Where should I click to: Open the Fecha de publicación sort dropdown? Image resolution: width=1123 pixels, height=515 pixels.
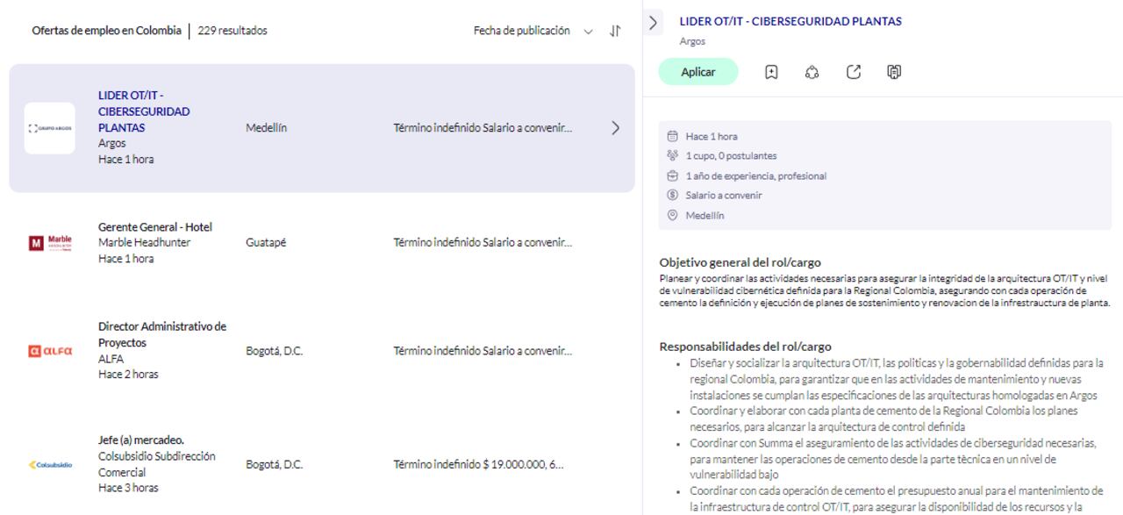533,31
